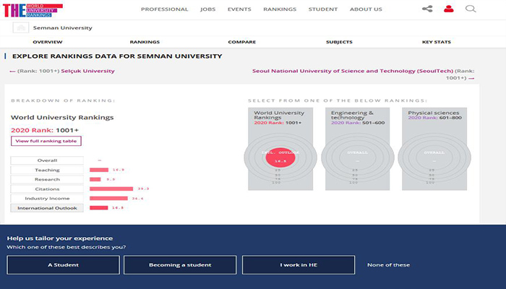Select the Teaching breakdown row
Screen dimensions: 506x289
(47, 170)
